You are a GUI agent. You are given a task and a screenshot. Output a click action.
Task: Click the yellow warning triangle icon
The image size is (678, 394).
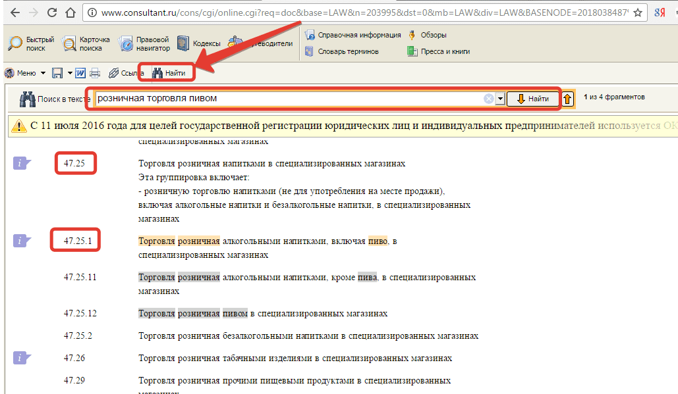pyautogui.click(x=18, y=126)
